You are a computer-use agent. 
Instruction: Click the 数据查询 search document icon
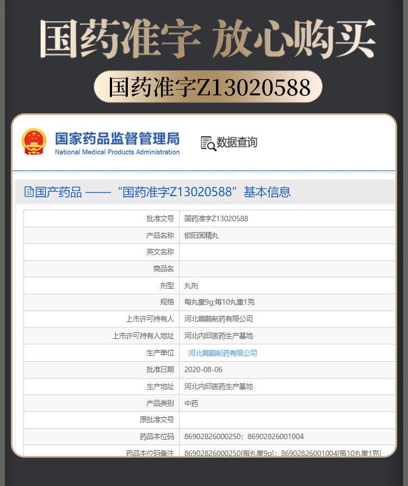(208, 143)
